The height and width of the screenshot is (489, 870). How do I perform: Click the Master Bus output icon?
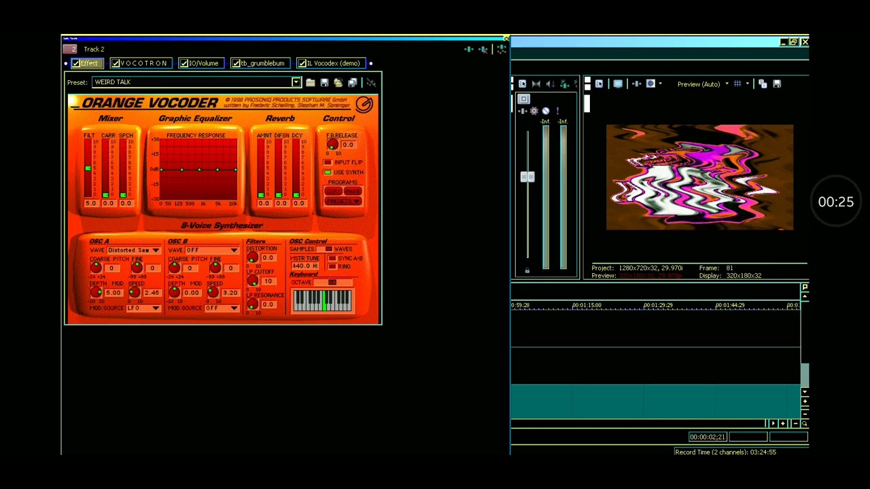pos(523,99)
